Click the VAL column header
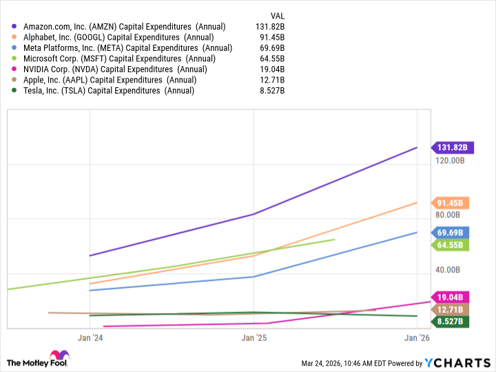 click(276, 14)
